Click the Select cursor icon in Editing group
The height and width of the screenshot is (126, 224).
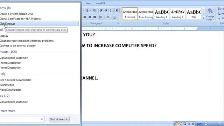pyautogui.click(x=219, y=18)
